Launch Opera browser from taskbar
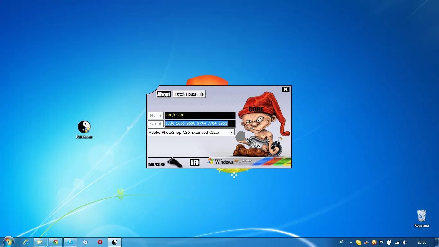439x247 pixels. 100,242
